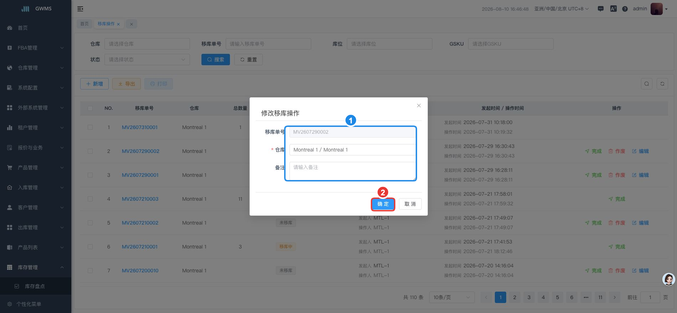This screenshot has height=313, width=677.
Task: Open the 出库管理 sidebar menu
Action: click(x=36, y=227)
